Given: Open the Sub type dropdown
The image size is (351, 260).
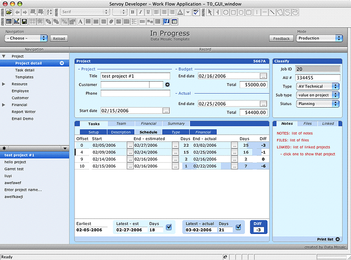Looking at the screenshot, I should tap(318, 95).
